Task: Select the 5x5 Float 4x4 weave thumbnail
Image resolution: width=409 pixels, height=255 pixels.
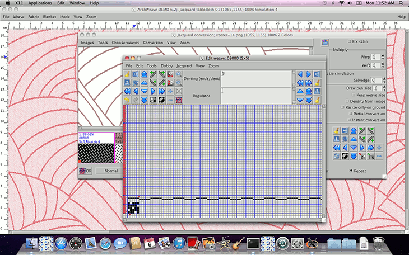Action: tap(96, 148)
